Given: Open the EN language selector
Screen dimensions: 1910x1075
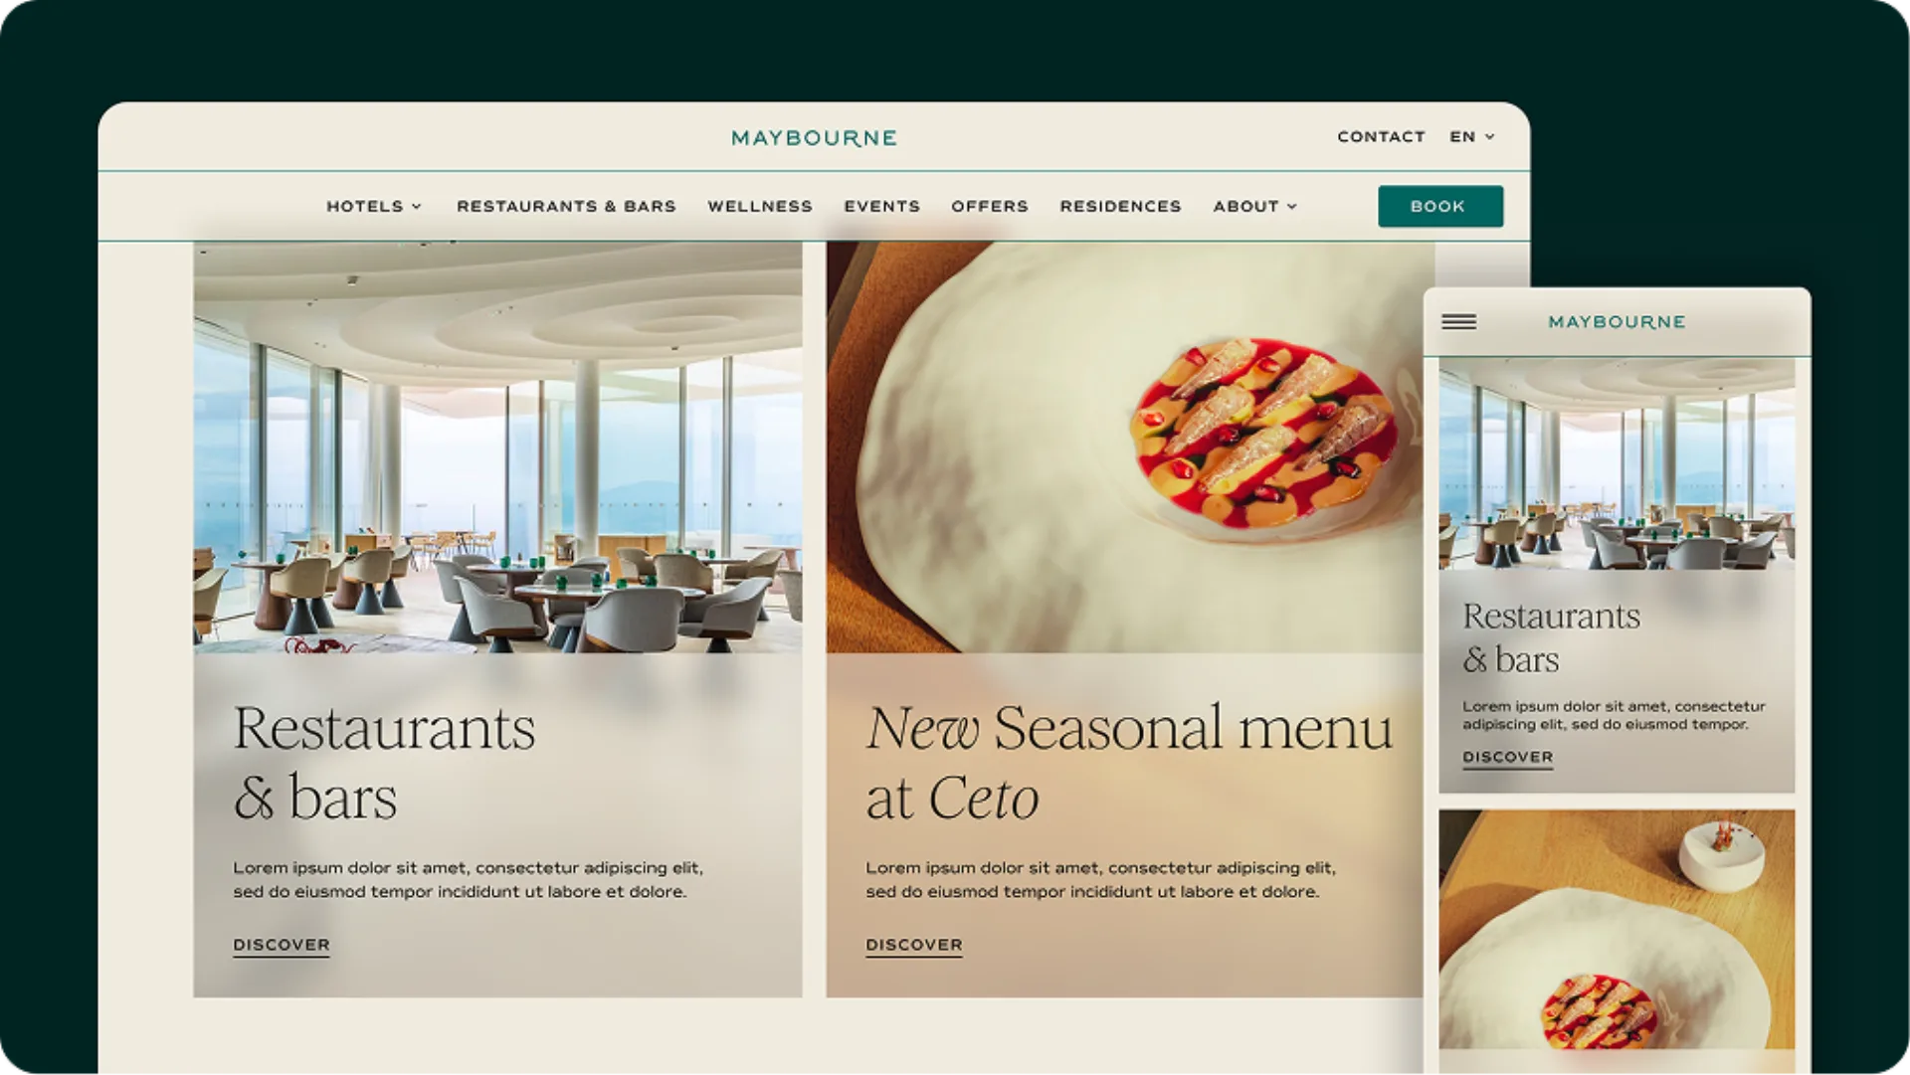Looking at the screenshot, I should 1472,137.
